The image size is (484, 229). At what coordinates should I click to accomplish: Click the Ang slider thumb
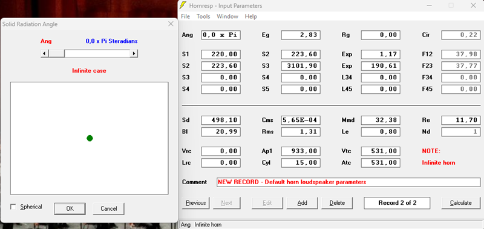coord(56,53)
